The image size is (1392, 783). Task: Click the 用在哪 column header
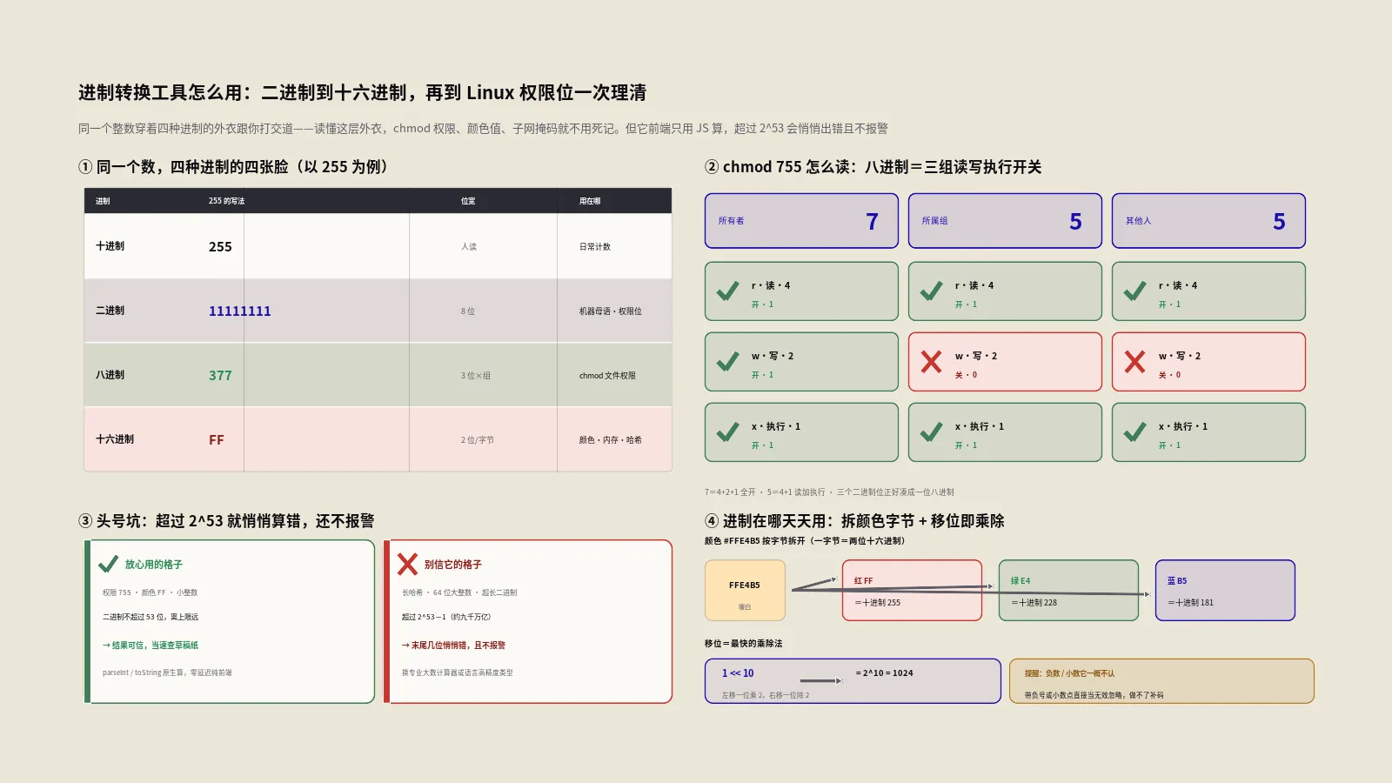590,201
